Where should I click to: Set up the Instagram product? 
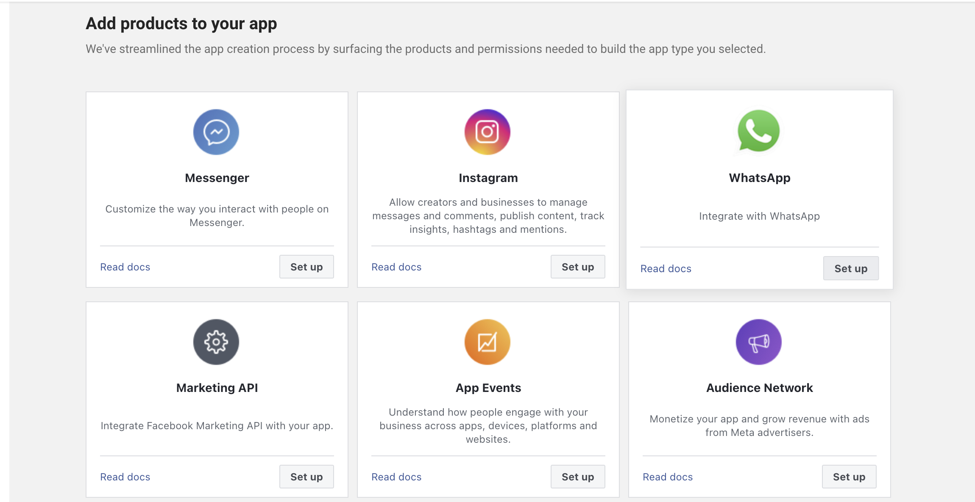coord(577,267)
